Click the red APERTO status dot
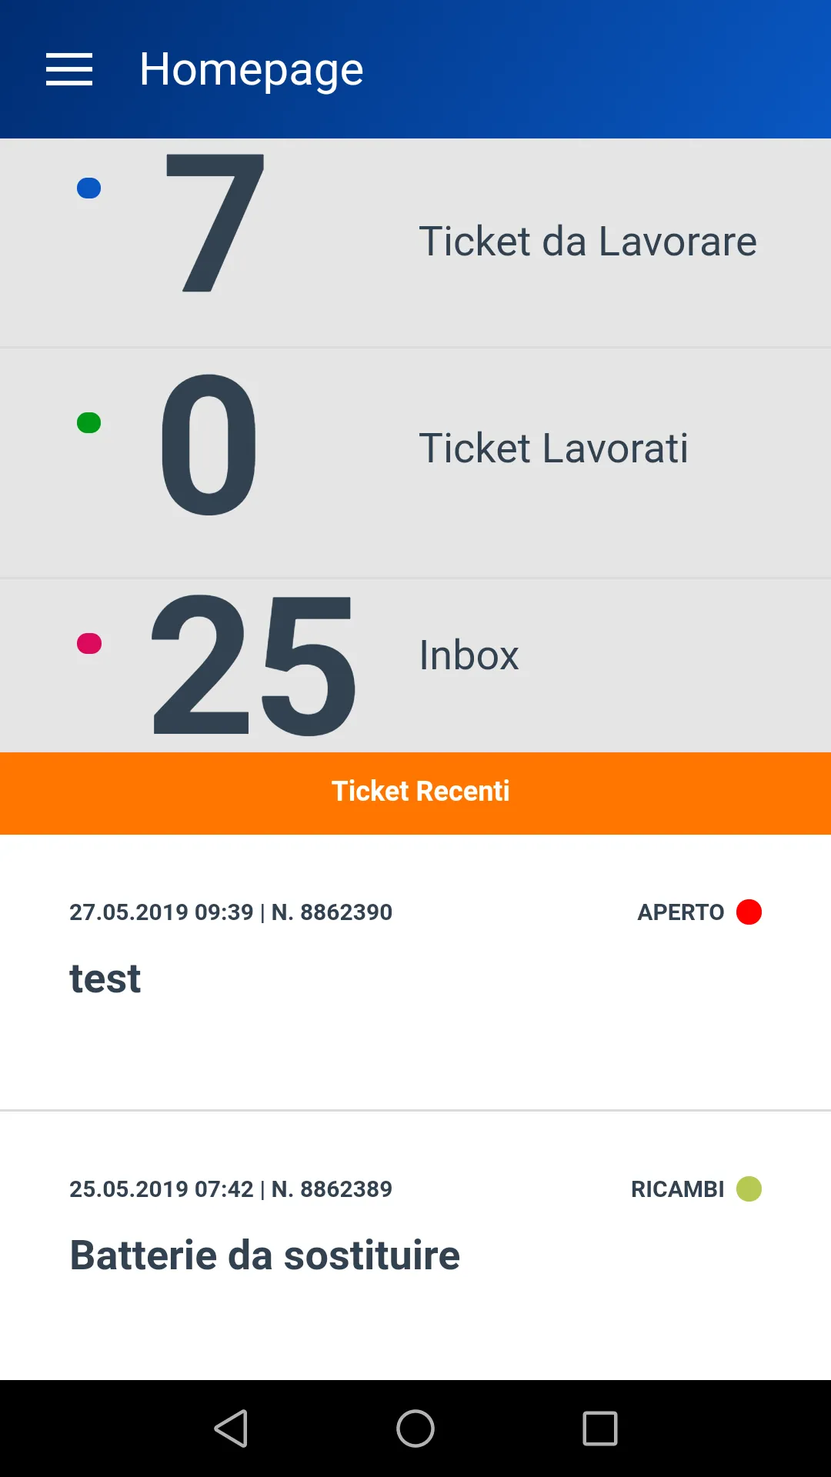The image size is (831, 1477). (x=749, y=912)
